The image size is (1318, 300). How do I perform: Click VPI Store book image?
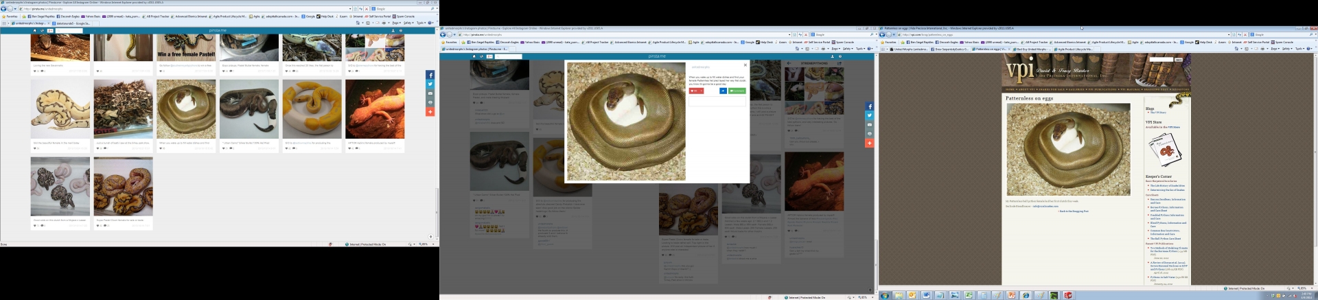pos(1165,150)
